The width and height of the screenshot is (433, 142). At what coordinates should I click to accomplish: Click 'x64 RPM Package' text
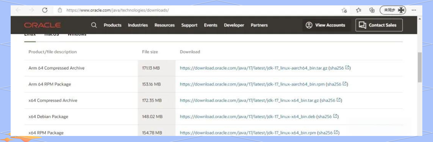point(46,133)
